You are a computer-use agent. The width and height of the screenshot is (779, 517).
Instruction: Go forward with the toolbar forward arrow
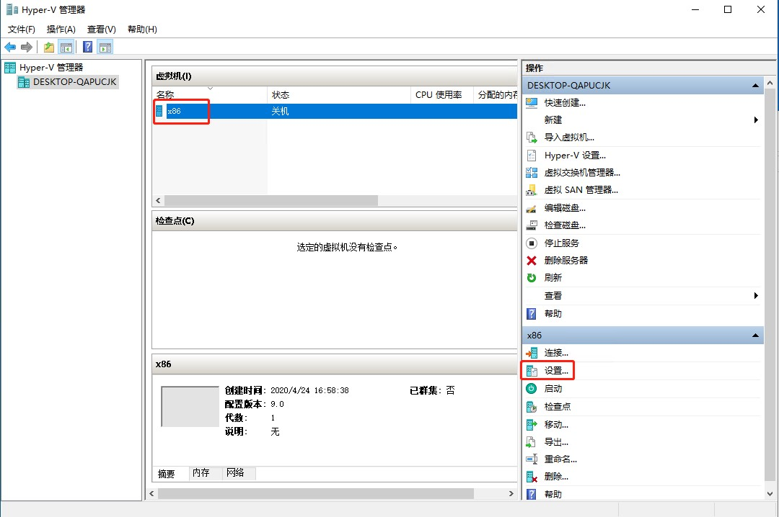[x=27, y=47]
